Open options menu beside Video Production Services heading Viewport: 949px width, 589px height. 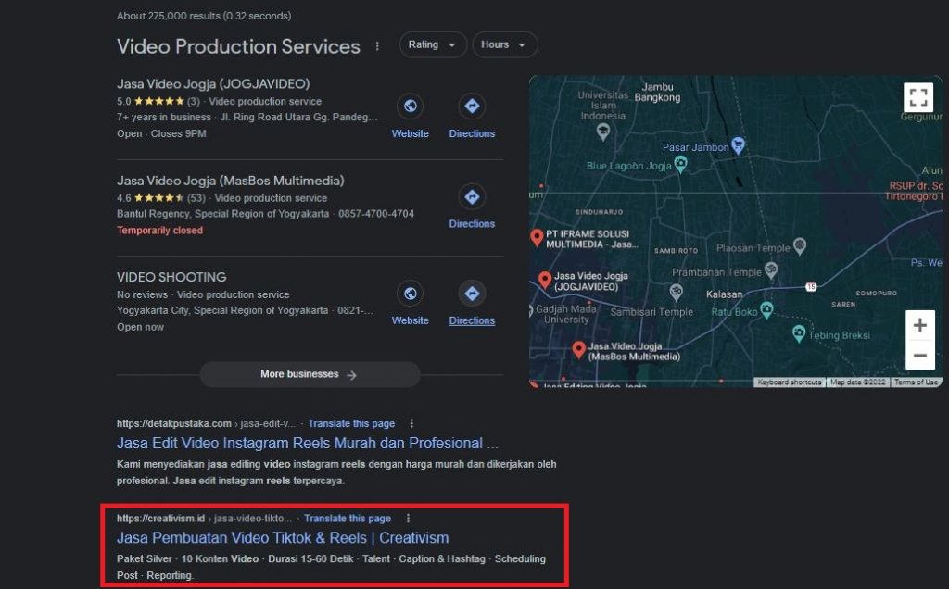point(376,45)
